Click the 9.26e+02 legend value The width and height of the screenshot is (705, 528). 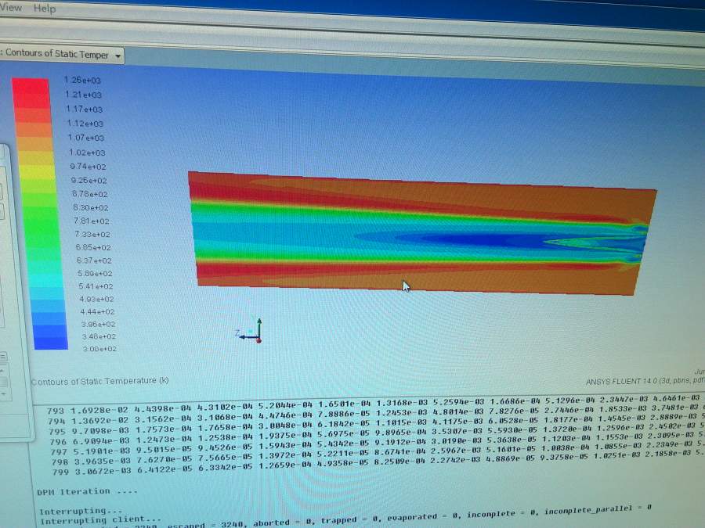pyautogui.click(x=89, y=181)
